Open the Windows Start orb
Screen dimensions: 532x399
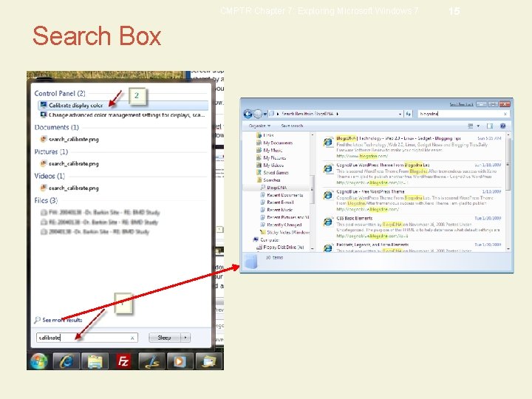(38, 361)
